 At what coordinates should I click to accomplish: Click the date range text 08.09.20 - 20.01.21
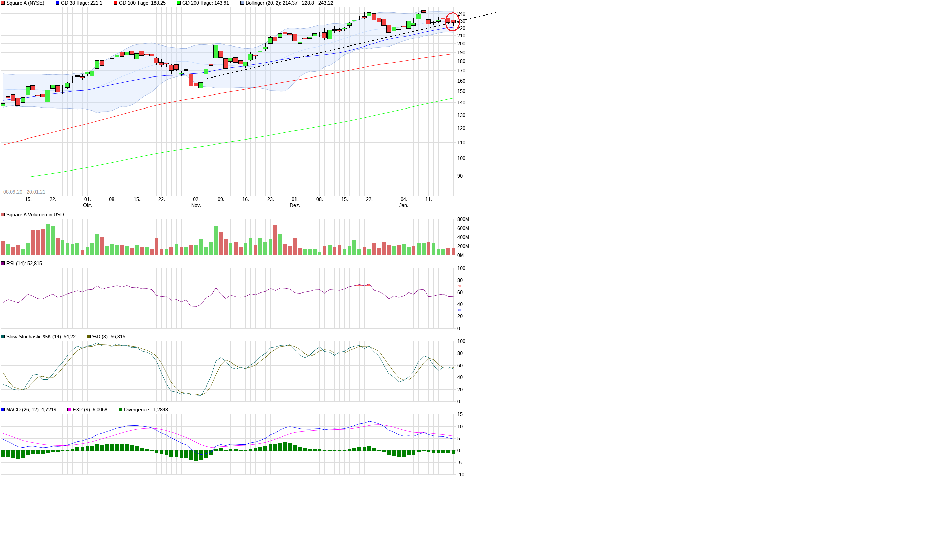(x=24, y=192)
